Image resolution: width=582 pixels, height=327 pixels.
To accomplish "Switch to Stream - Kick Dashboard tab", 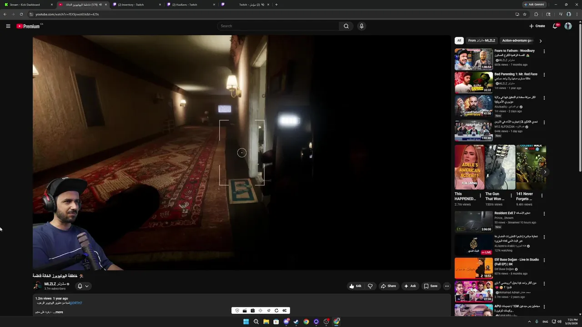I will pos(28,5).
